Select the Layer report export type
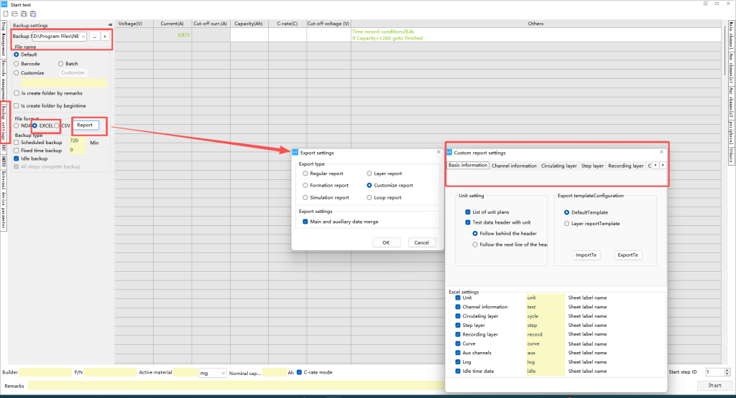The width and height of the screenshot is (736, 398). pos(369,174)
